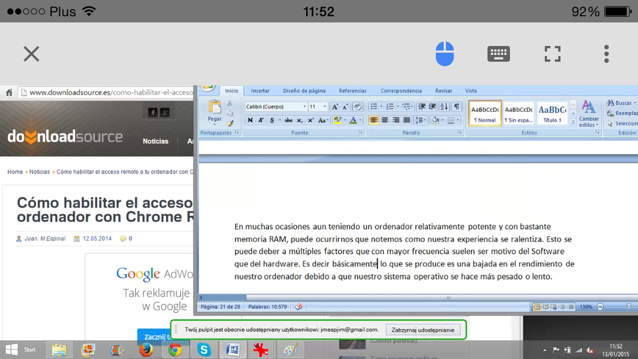Open the Cambiar estilos menu
This screenshot has width=638, height=359.
coord(589,113)
